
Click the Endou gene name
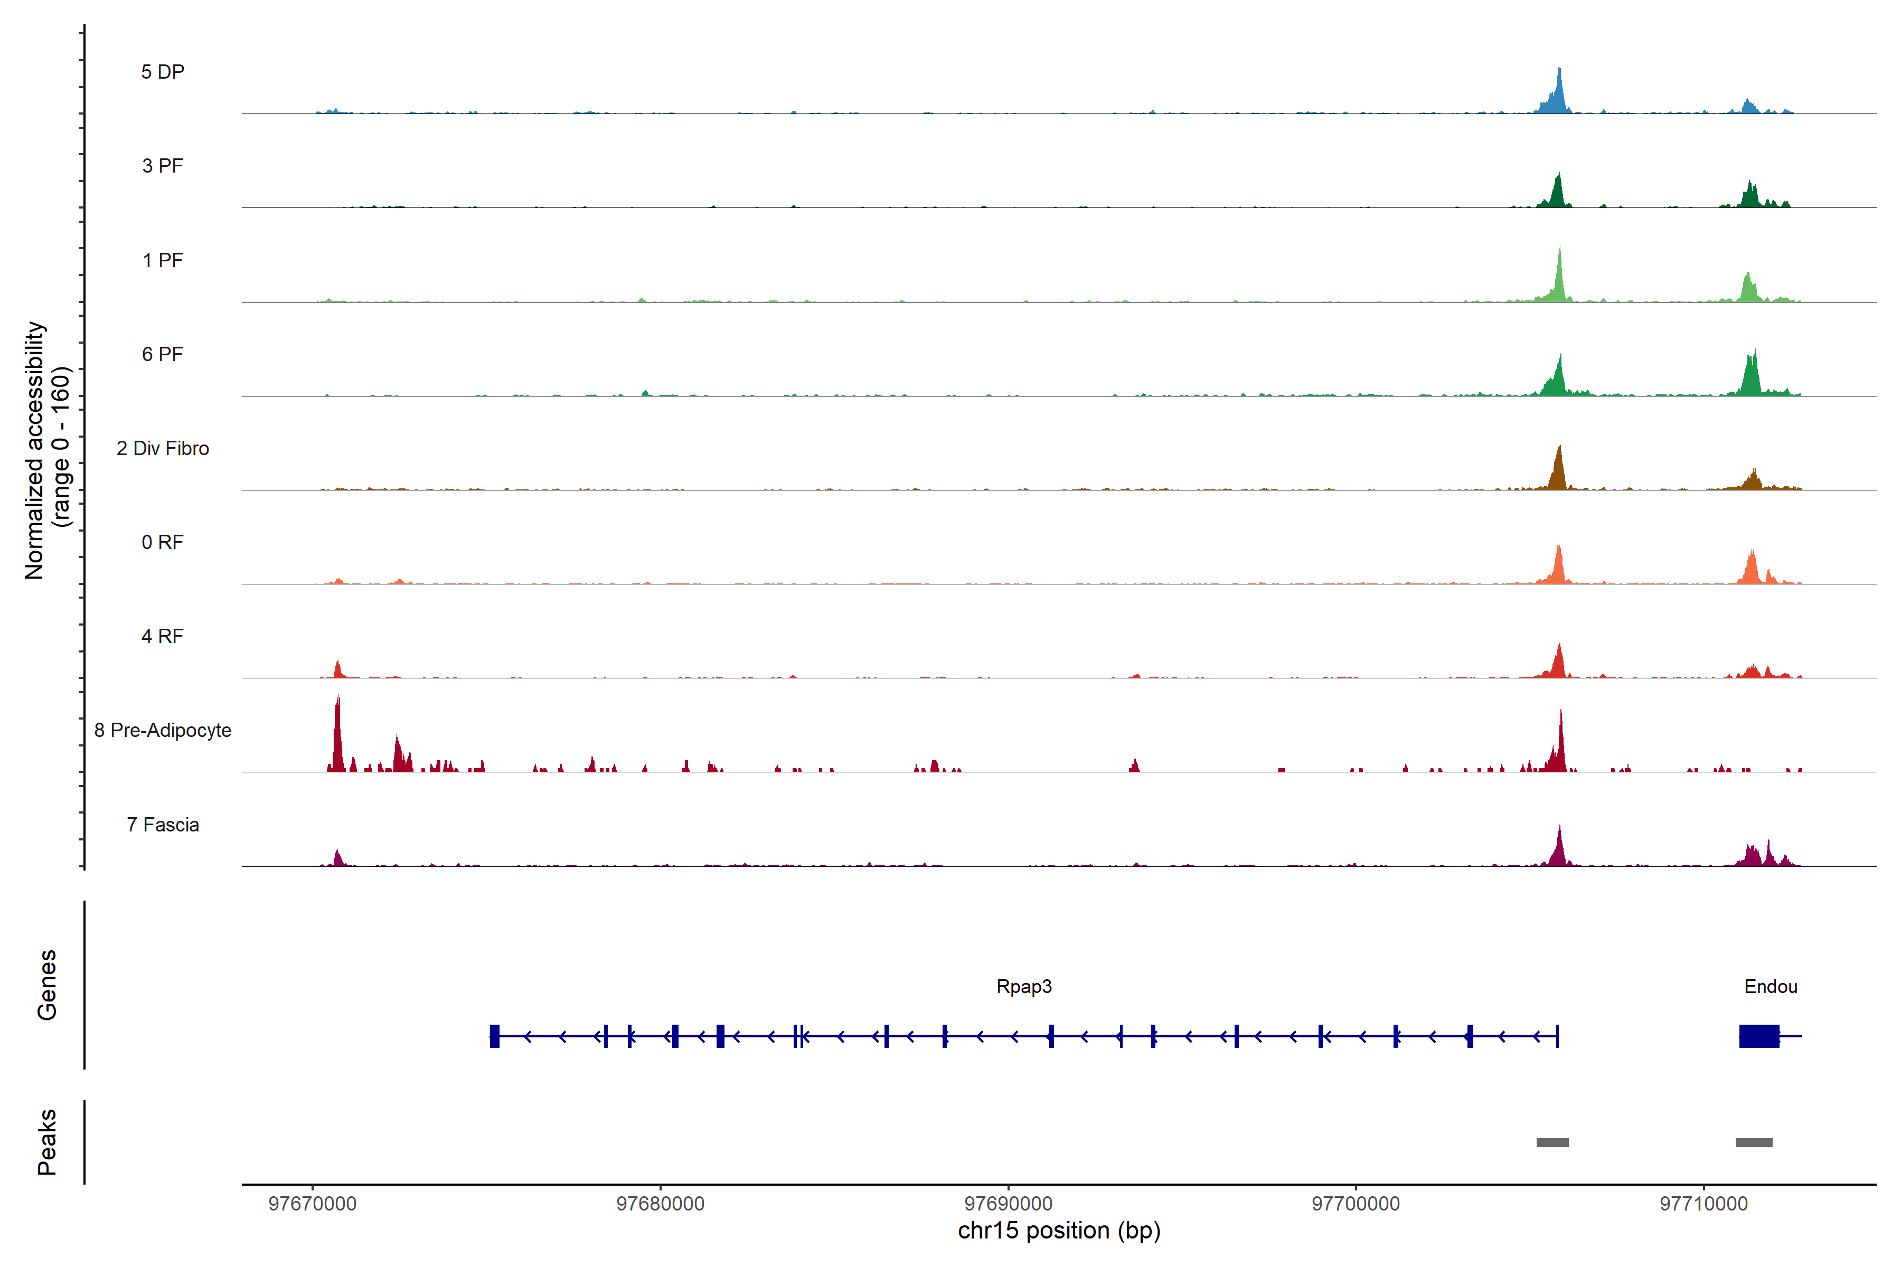click(1771, 987)
